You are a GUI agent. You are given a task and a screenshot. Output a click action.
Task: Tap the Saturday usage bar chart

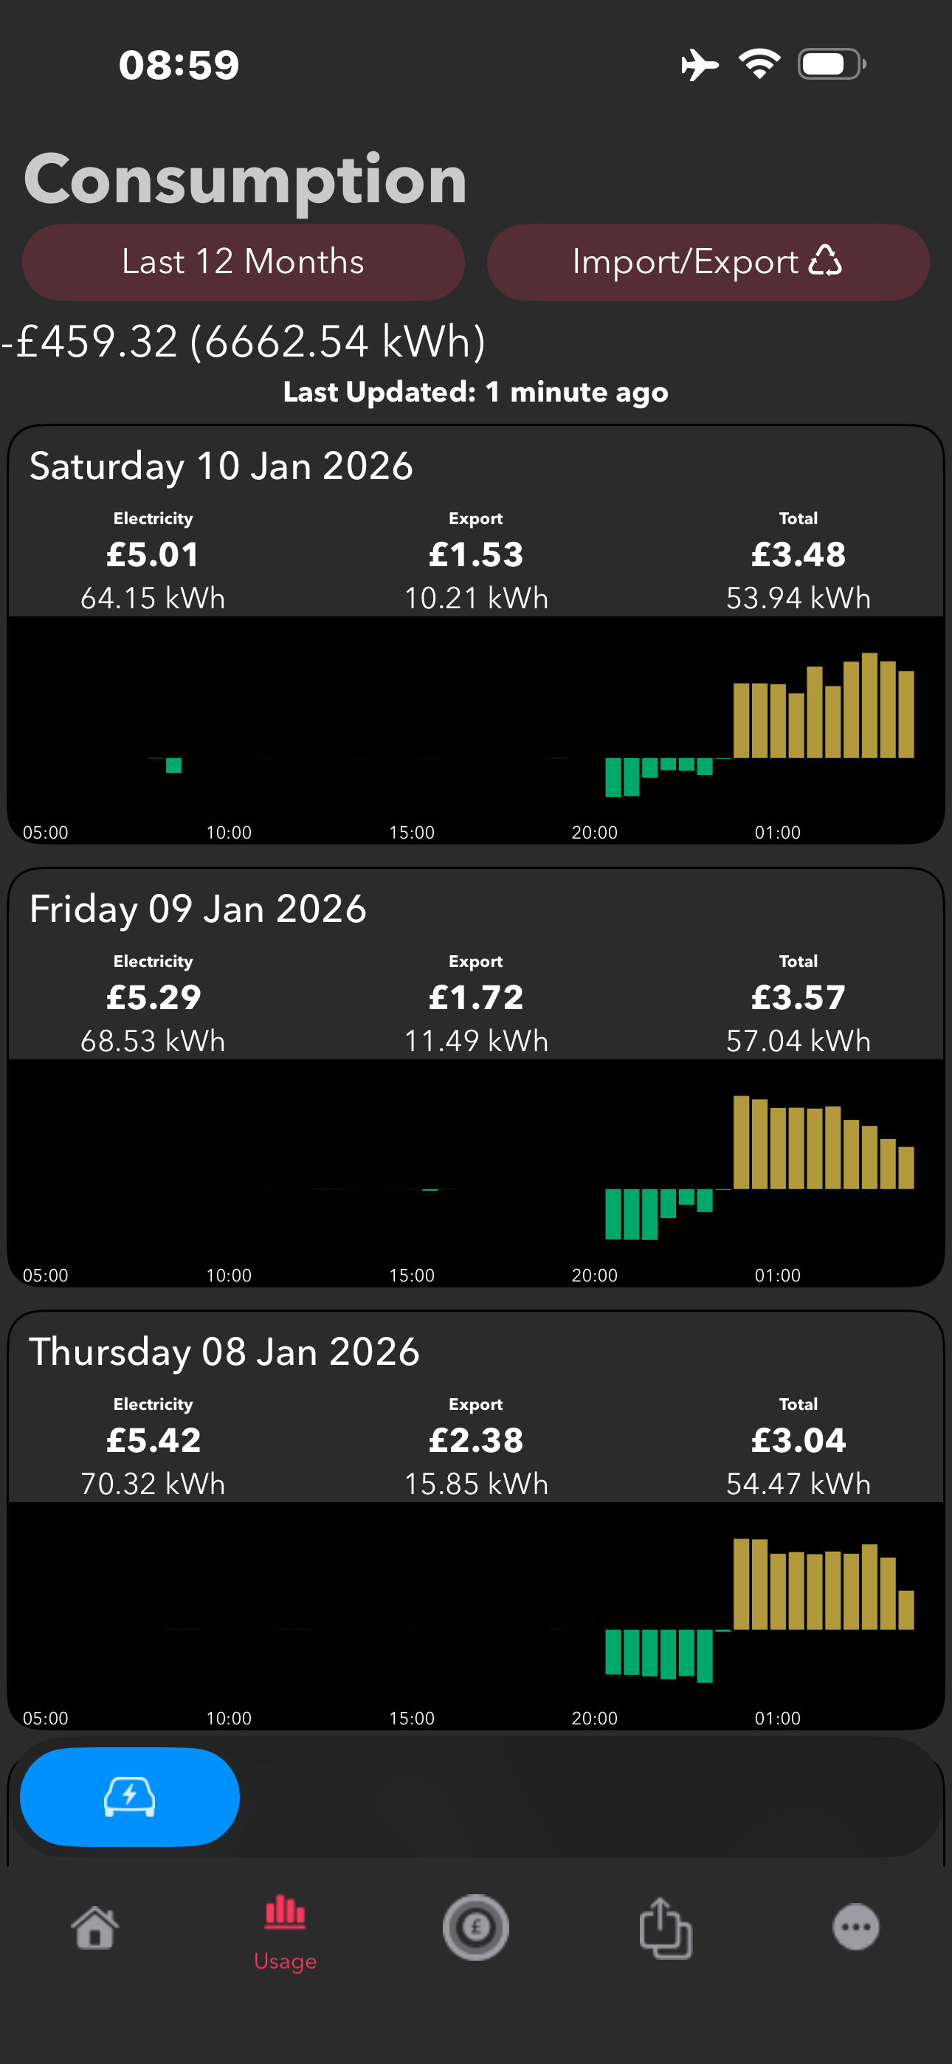click(476, 729)
